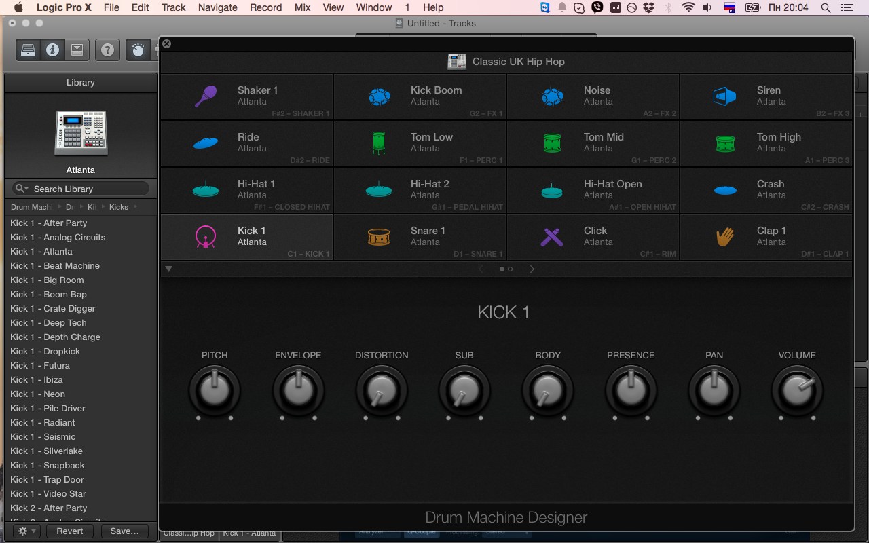869x543 pixels.
Task: Open the gear action menu near Revert
Action: [x=24, y=531]
